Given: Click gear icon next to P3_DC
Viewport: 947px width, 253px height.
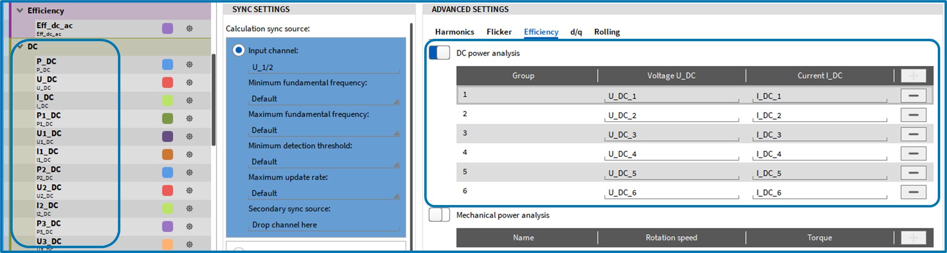Looking at the screenshot, I should 189,226.
